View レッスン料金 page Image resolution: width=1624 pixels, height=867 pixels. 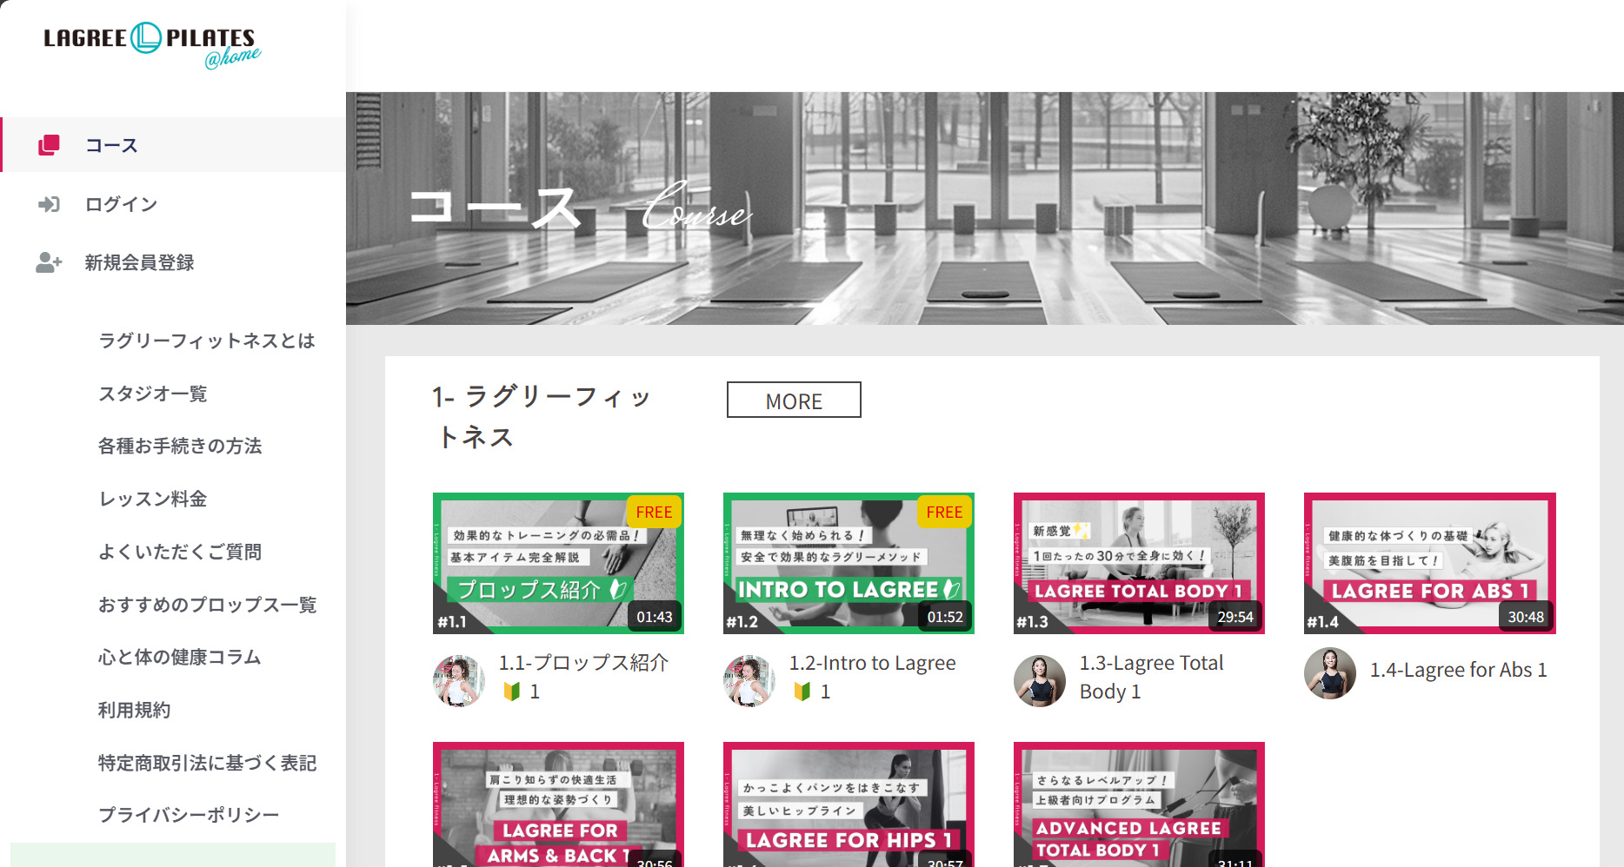(153, 499)
